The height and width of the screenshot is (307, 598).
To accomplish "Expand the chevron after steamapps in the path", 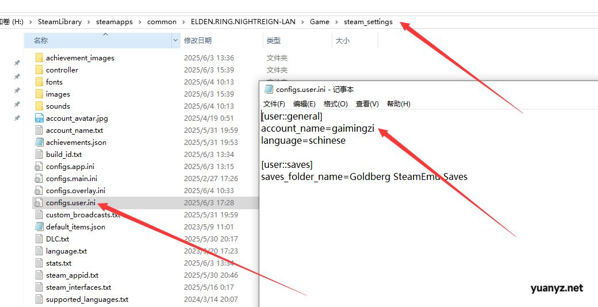I will (140, 22).
